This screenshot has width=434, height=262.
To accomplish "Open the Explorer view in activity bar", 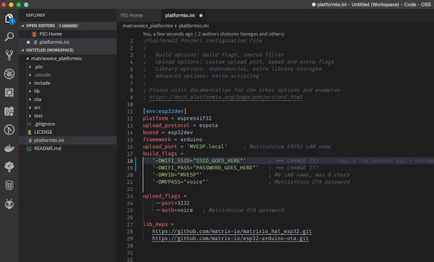I will pyautogui.click(x=9, y=19).
